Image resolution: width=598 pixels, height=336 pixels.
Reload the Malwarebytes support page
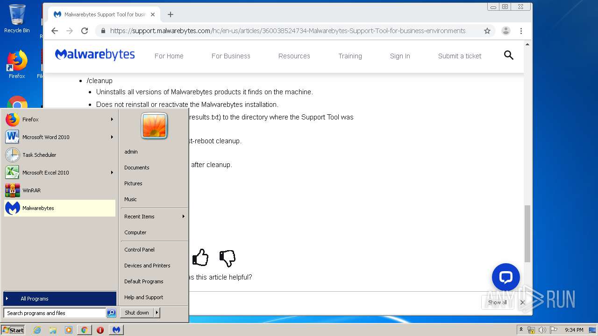point(85,31)
